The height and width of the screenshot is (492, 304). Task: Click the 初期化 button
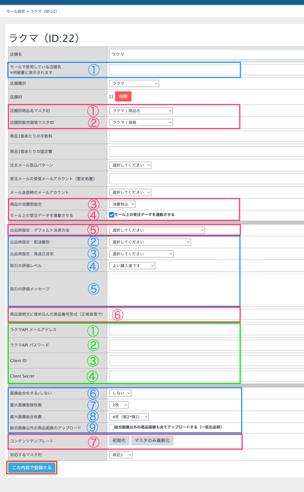coord(119,441)
